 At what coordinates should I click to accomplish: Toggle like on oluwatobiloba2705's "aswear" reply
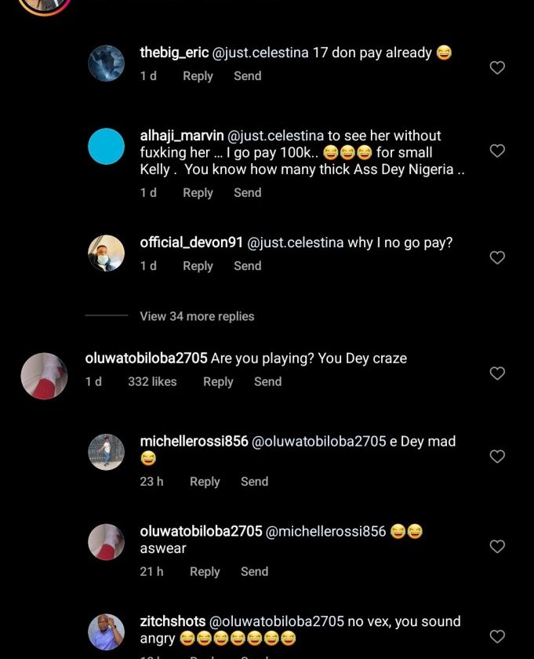pos(497,546)
